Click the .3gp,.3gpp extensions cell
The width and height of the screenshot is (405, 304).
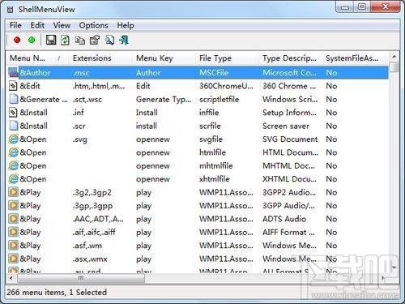pyautogui.click(x=92, y=206)
